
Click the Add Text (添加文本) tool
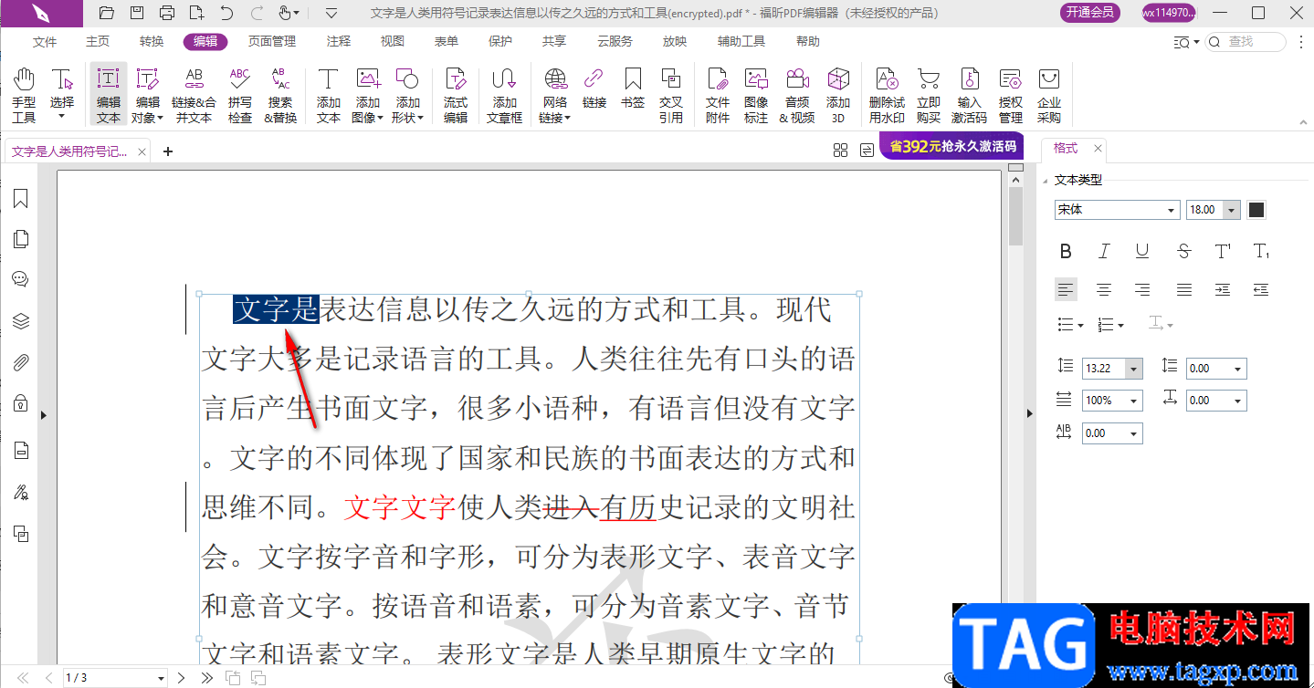tap(329, 95)
